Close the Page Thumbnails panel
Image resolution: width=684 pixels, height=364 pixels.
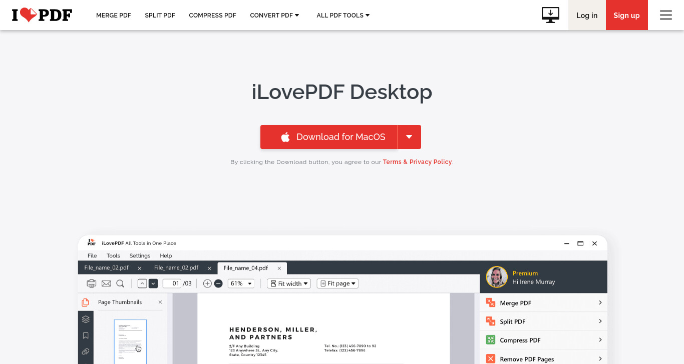pos(160,302)
